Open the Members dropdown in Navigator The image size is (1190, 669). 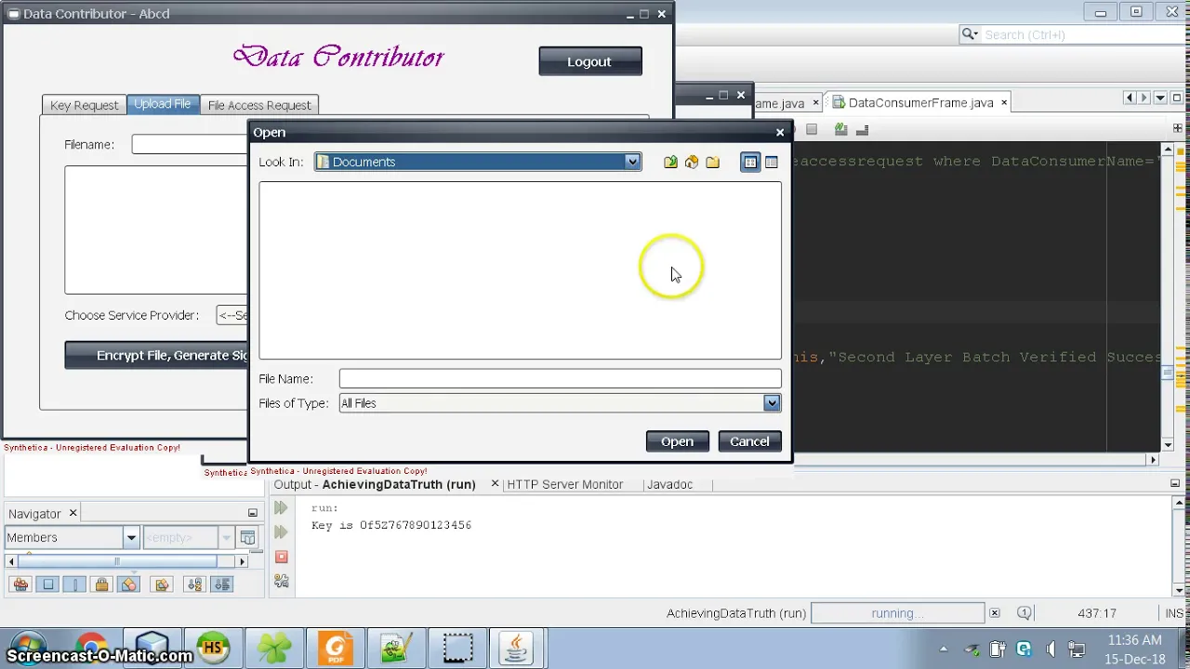[x=131, y=537]
